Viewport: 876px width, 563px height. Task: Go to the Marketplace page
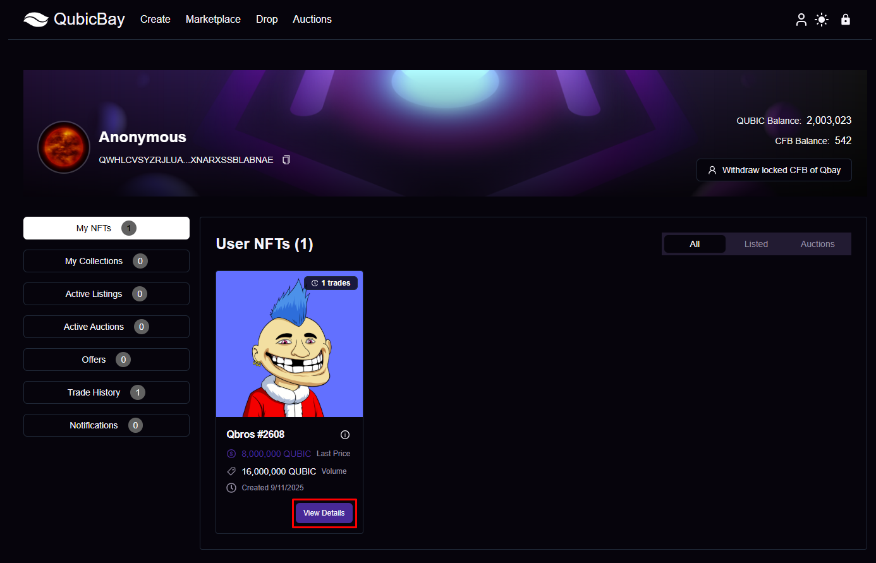pyautogui.click(x=213, y=20)
